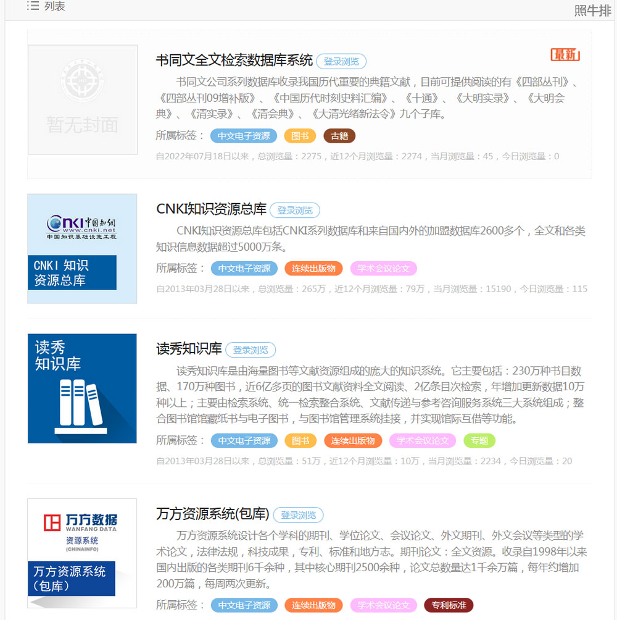
Task: Click CNKI stats line showing 总浏览量：265万
Action: pos(371,289)
